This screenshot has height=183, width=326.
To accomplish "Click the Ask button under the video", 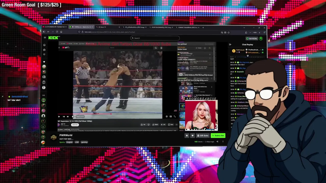I will pyautogui.click(x=163, y=125).
